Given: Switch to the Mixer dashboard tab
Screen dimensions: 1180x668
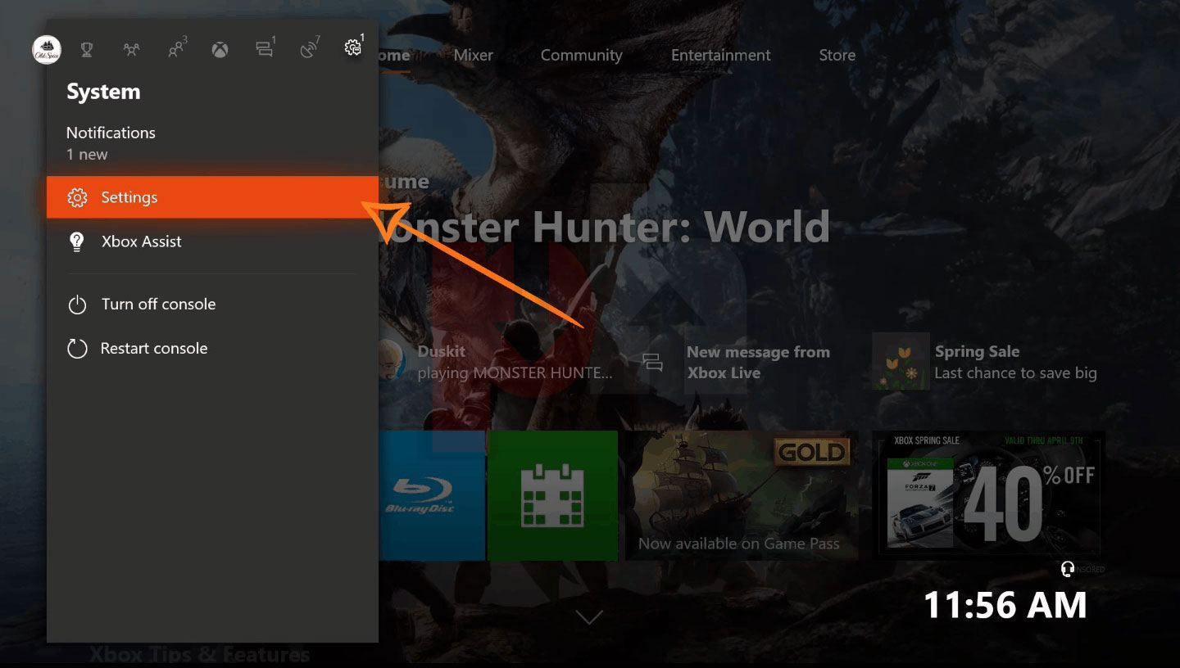Looking at the screenshot, I should click(x=474, y=55).
